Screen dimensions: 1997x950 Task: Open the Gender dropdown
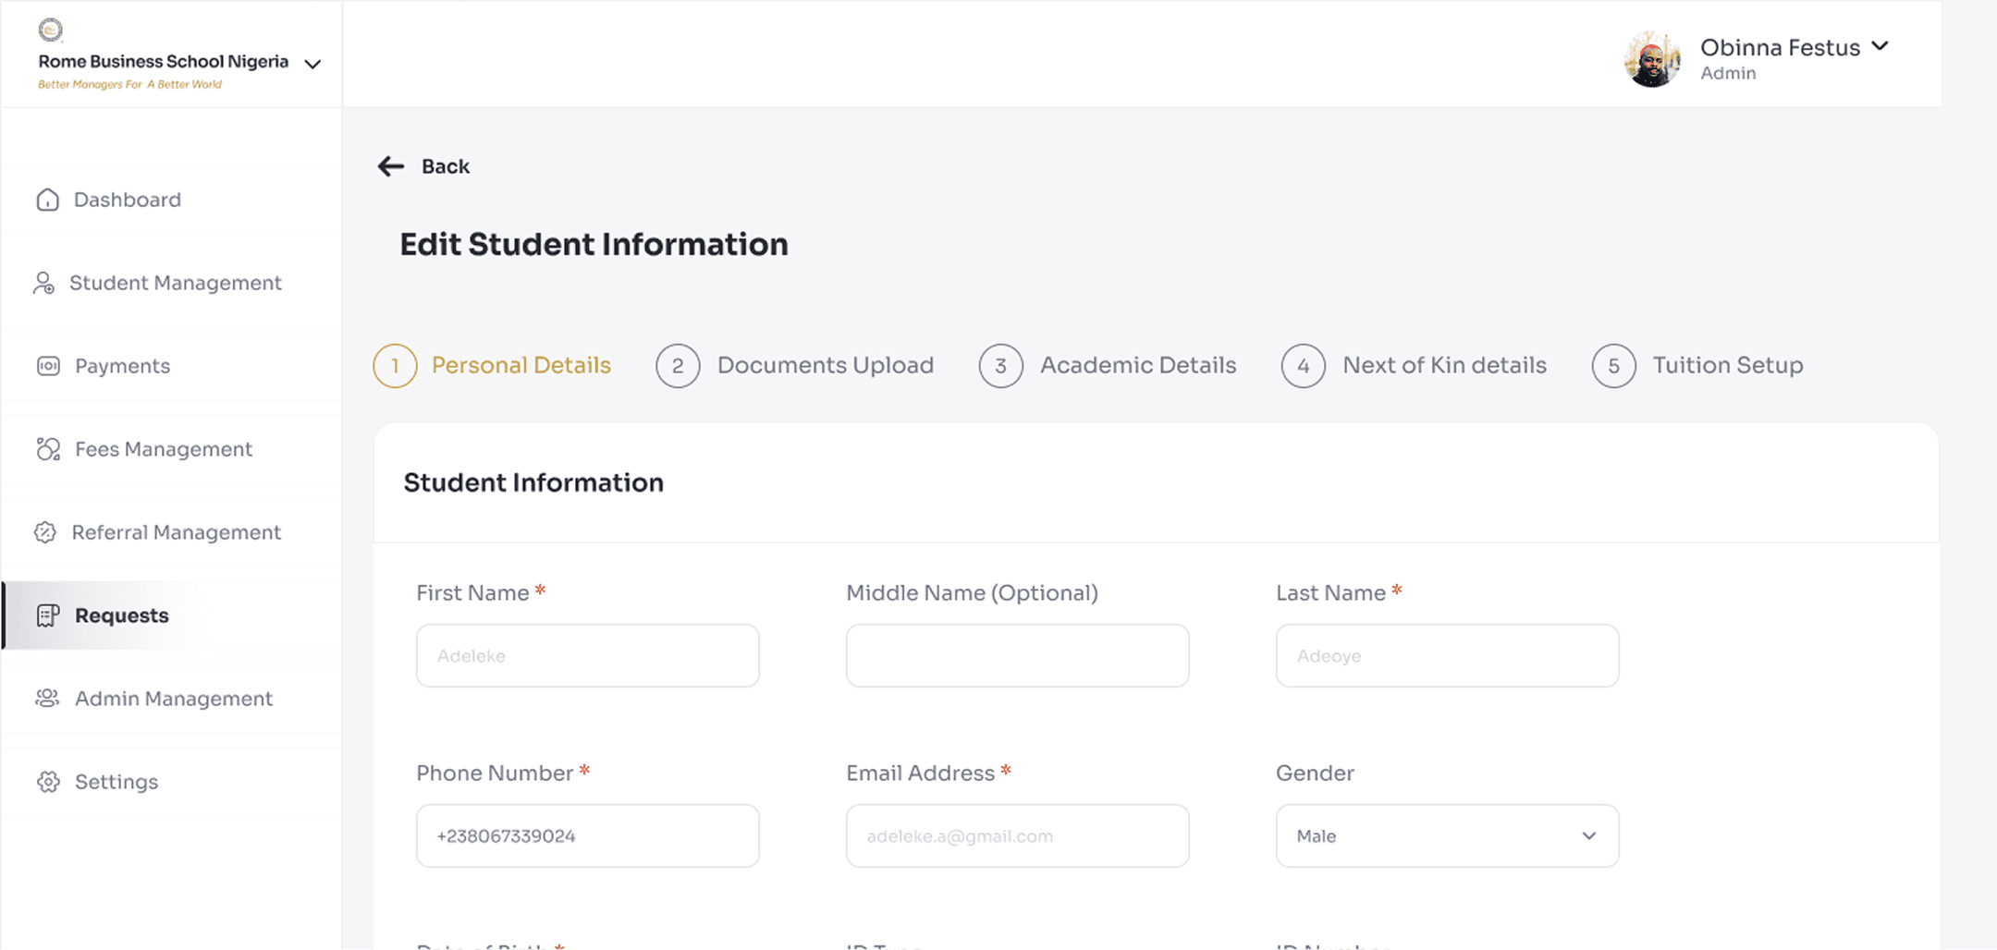point(1446,835)
